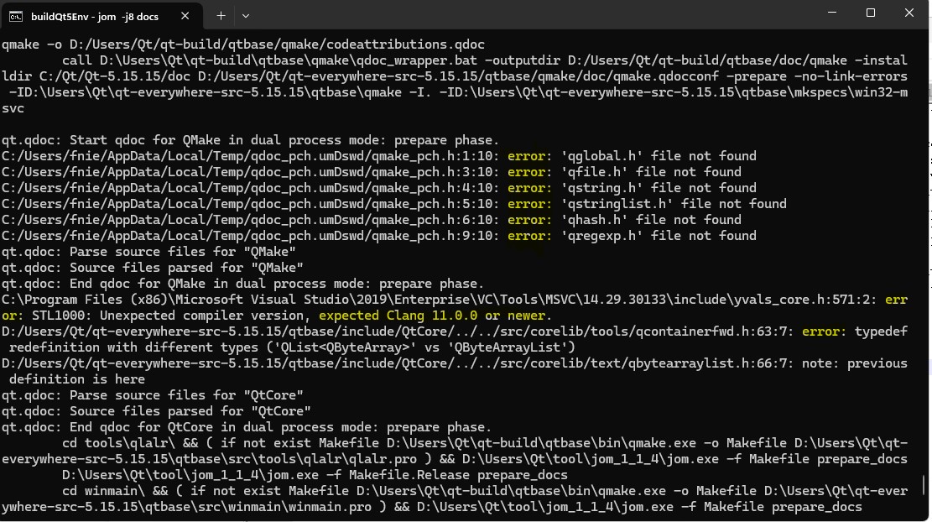Click the 'qhash.h' file not found line

[x=372, y=220]
